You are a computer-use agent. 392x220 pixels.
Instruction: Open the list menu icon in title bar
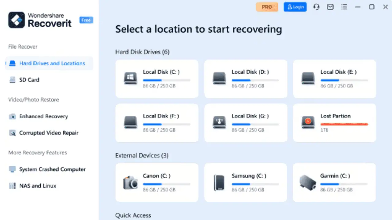344,7
